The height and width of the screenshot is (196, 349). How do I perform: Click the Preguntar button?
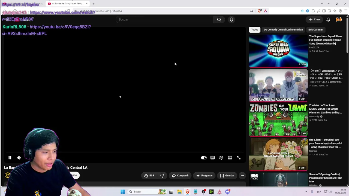pos(204,176)
